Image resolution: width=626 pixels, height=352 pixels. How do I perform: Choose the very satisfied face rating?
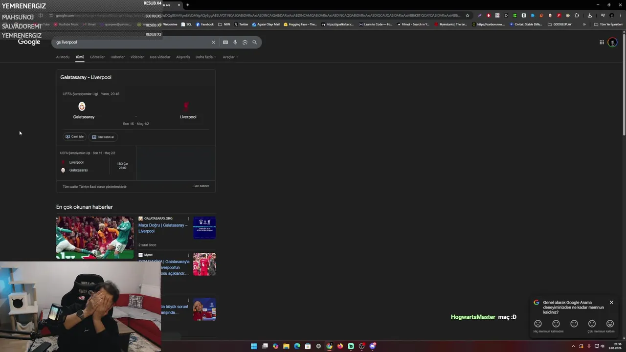(610, 324)
